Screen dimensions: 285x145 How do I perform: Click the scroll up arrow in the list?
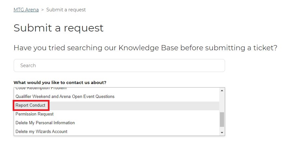(222, 91)
